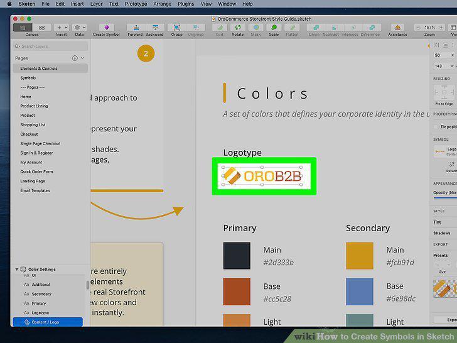The width and height of the screenshot is (457, 343).
Task: Click the Rotate toolbar icon
Action: (x=238, y=28)
